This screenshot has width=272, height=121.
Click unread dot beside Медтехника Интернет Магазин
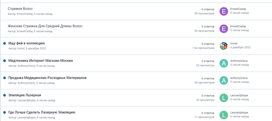5,60
